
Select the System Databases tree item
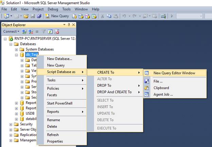(40, 49)
